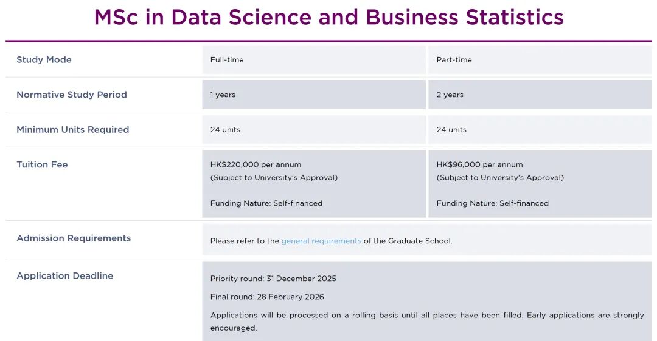Click the Tuition Fee row label
The image size is (657, 341).
(42, 164)
